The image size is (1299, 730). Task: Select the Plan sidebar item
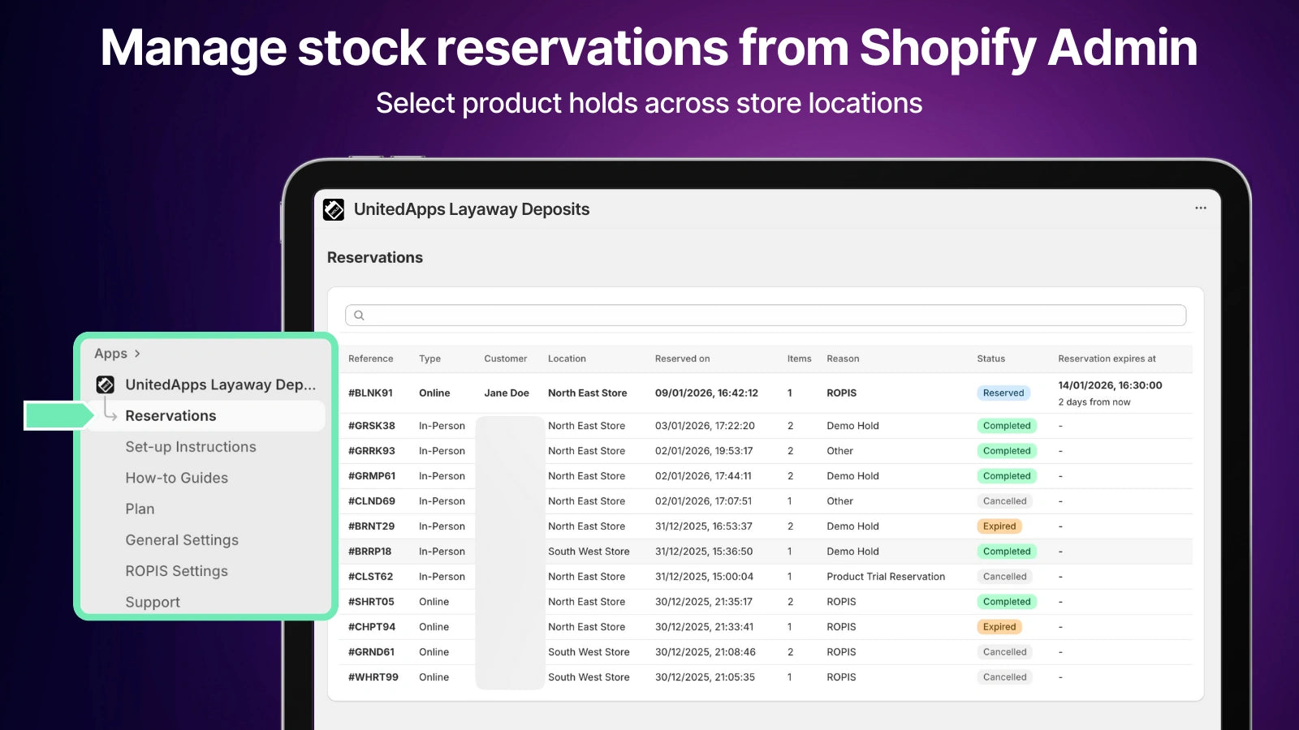tap(140, 509)
